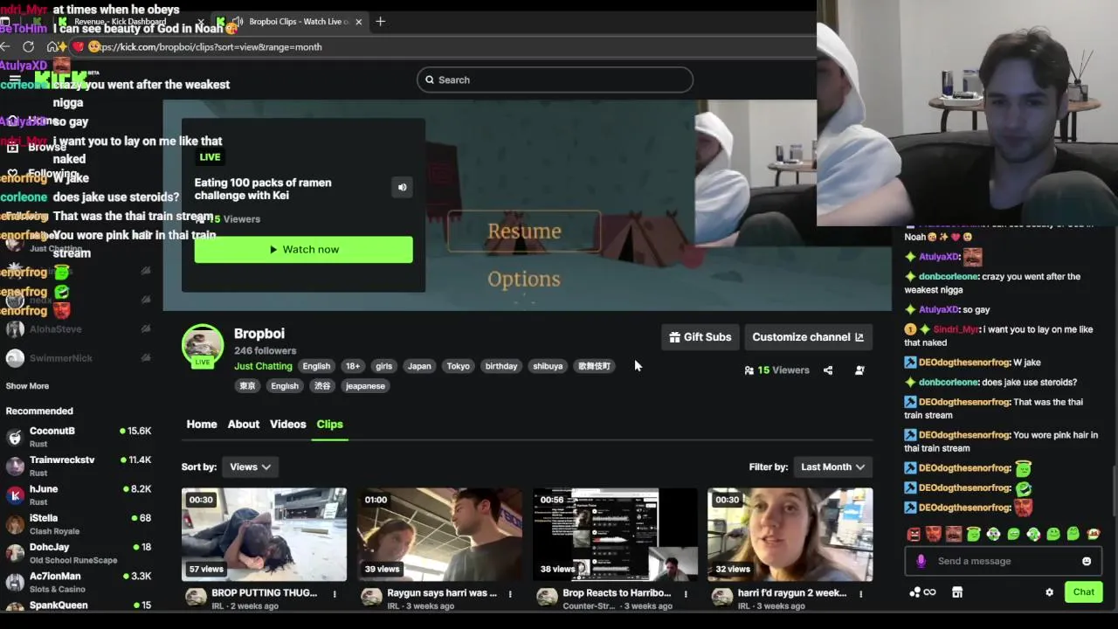Click the 18+ tag chip
The image size is (1118, 629).
(352, 366)
